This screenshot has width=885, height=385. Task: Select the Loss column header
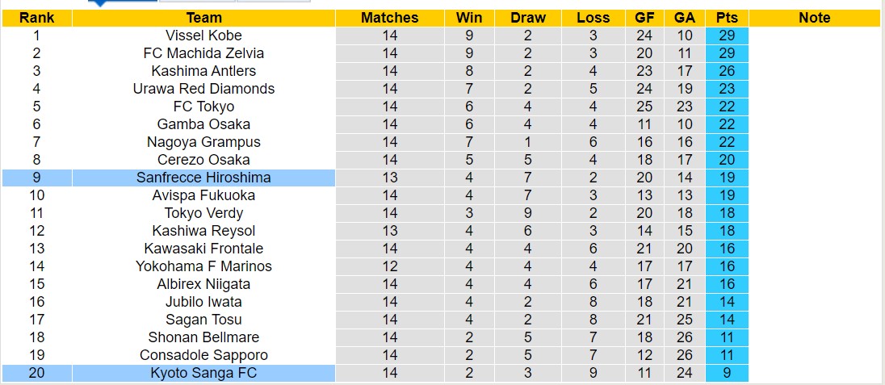(x=593, y=18)
